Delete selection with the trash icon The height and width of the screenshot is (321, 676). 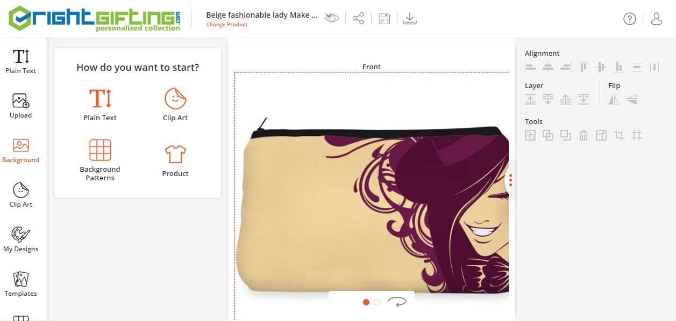click(x=584, y=135)
